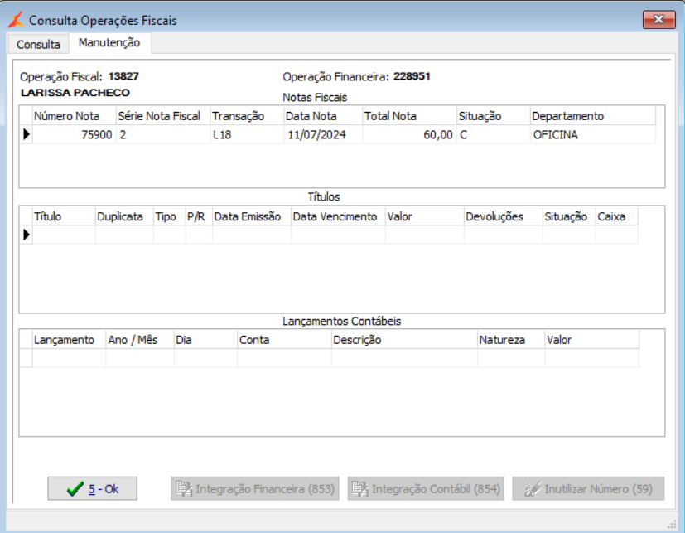Close the Consulta Operações Fiscais window
This screenshot has width=685, height=533.
658,19
